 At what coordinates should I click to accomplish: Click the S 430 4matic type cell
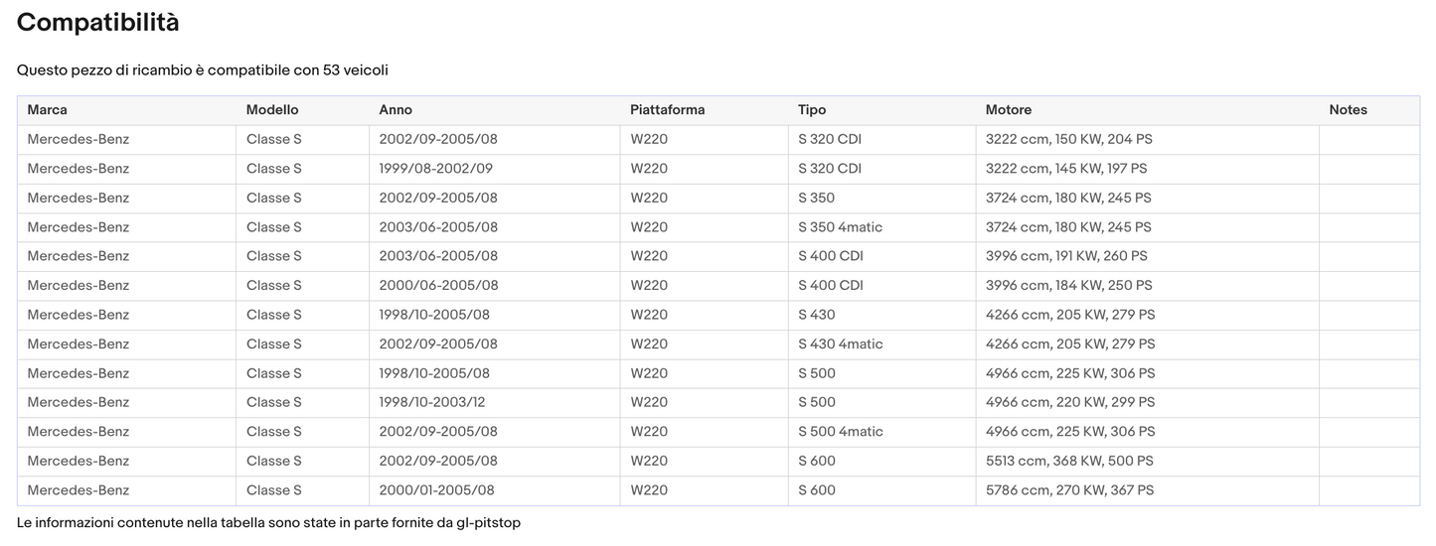tap(840, 344)
